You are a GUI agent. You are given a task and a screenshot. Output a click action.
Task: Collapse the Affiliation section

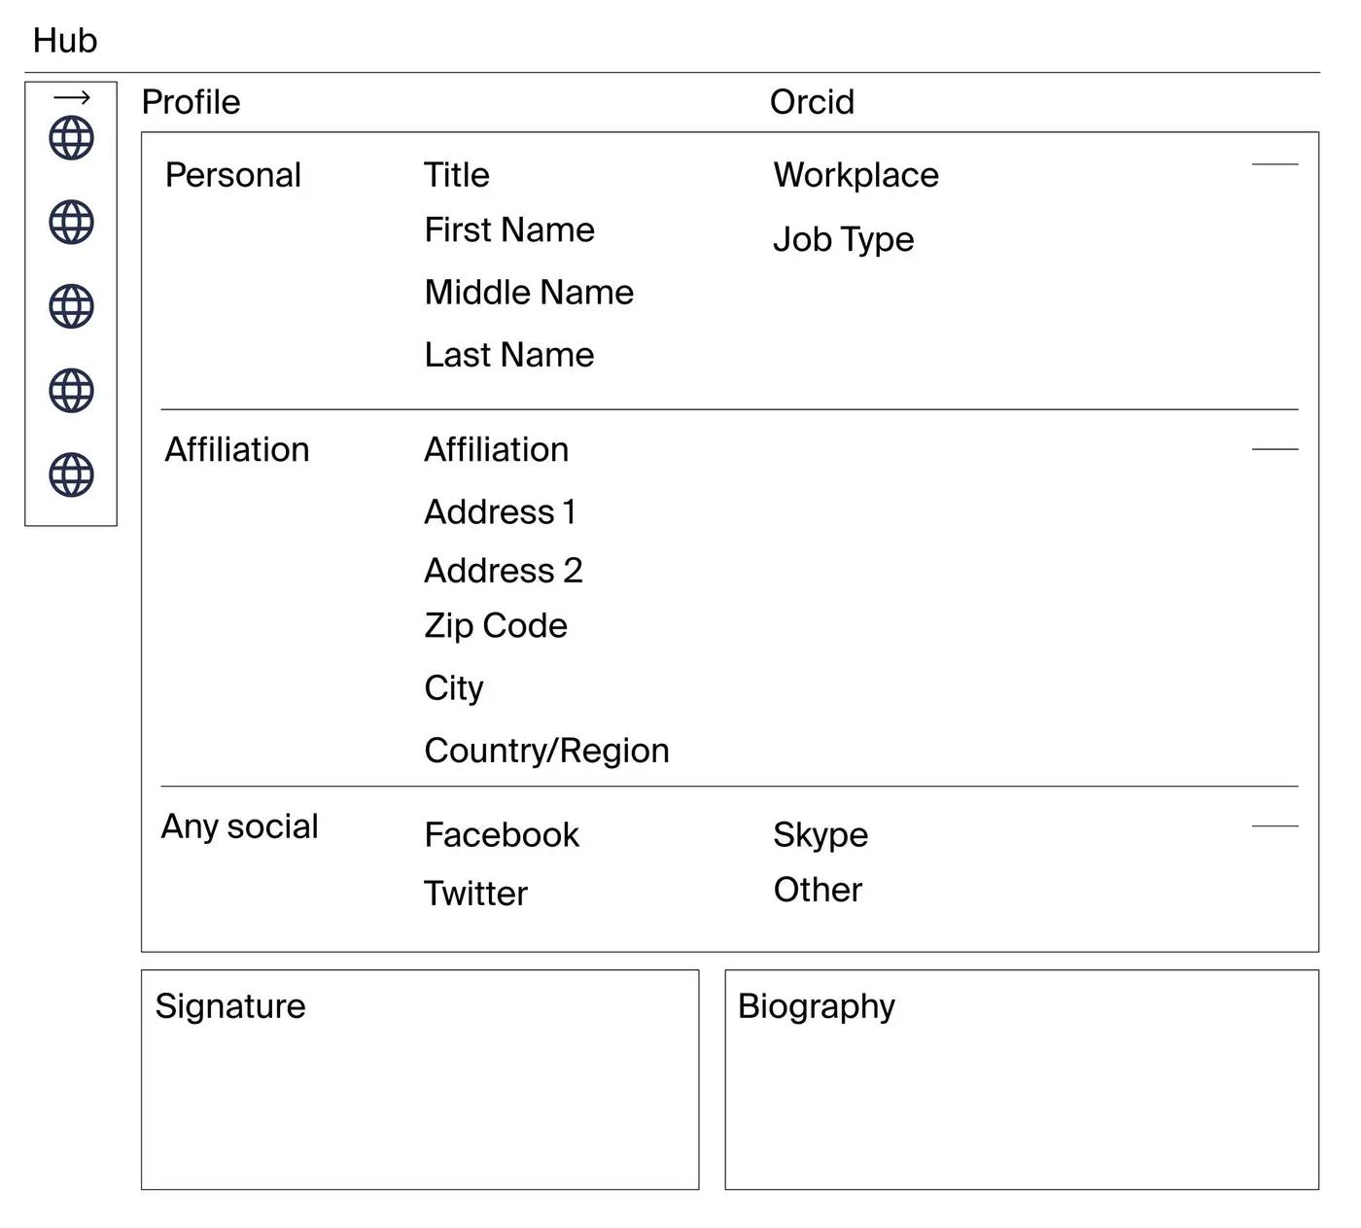point(1274,449)
